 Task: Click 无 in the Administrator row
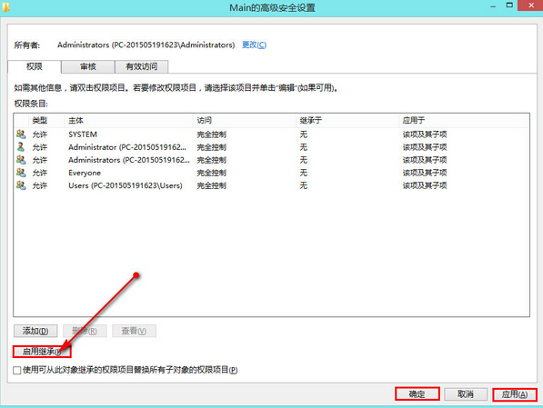click(304, 147)
